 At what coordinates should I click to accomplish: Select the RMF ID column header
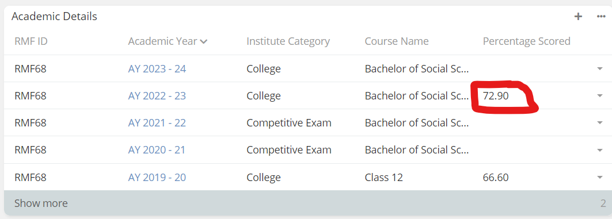pyautogui.click(x=31, y=41)
